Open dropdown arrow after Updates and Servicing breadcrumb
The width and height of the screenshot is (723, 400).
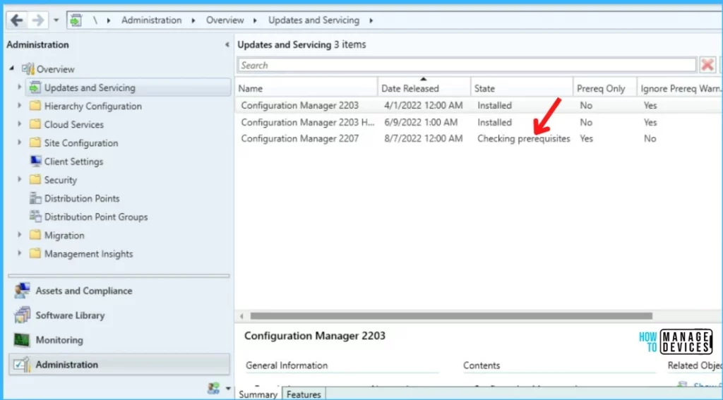pos(371,20)
